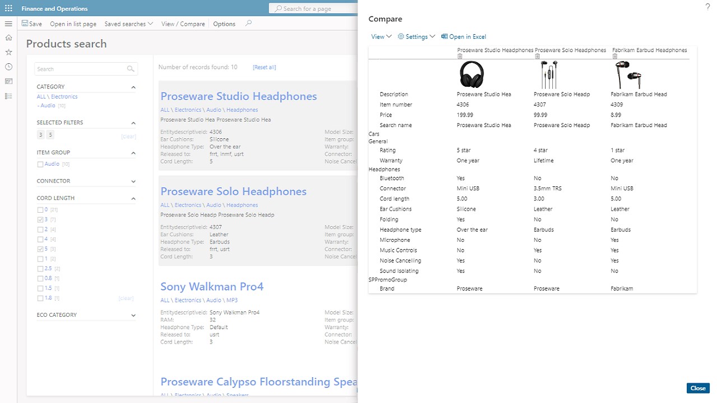
Task: Click MP3 breadcrumb under Sony Walkman
Action: click(x=232, y=300)
